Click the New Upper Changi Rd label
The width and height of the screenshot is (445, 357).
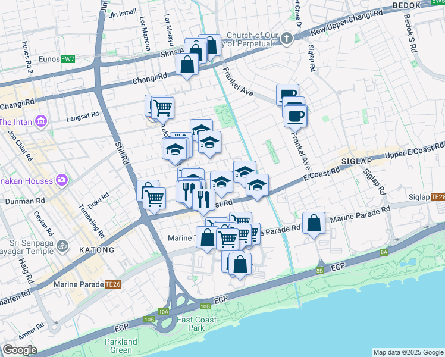point(346,23)
